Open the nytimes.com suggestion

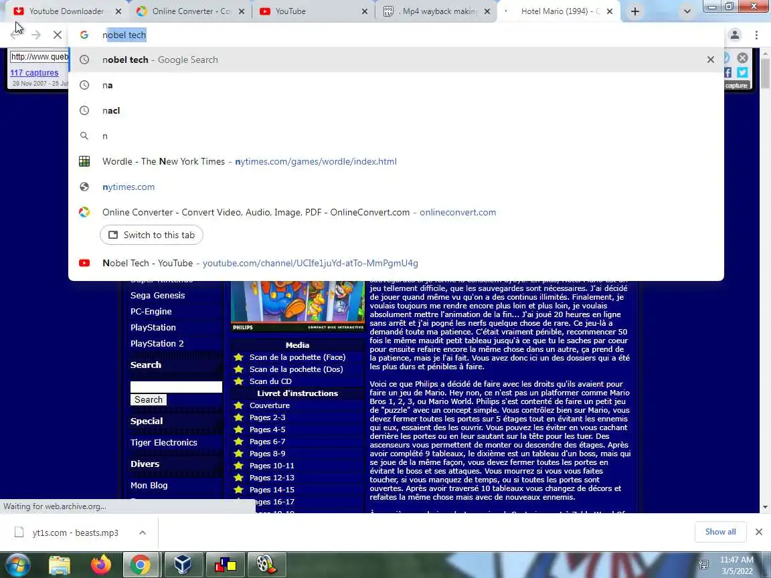(396, 187)
